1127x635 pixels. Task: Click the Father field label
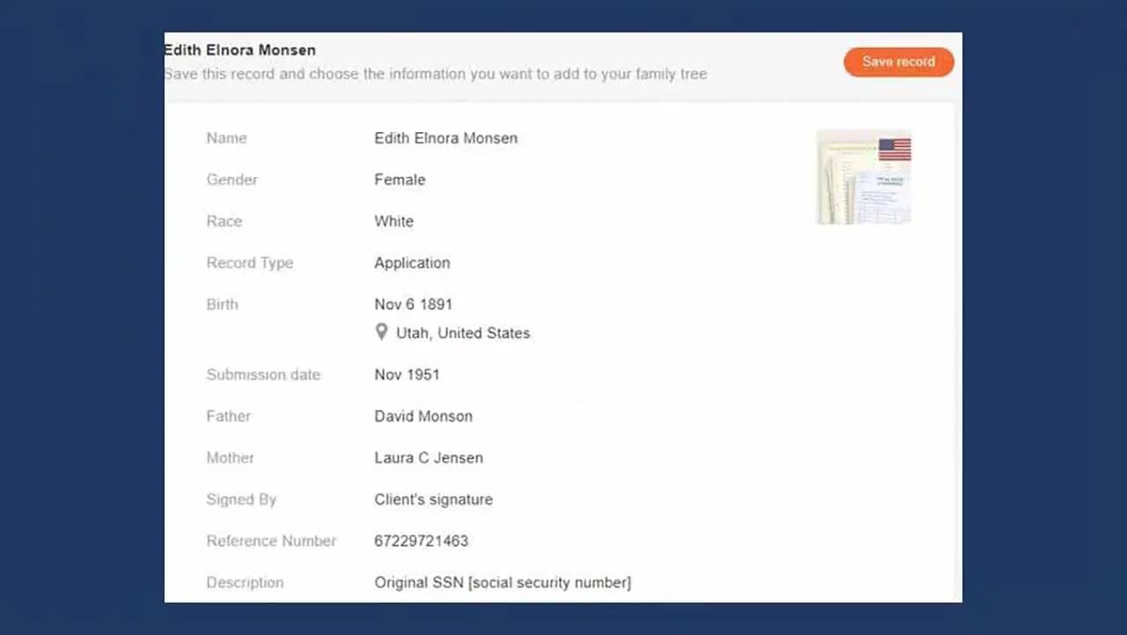pos(228,417)
